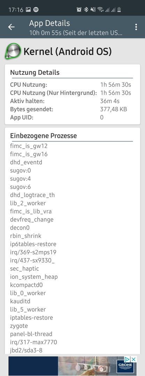
Task: Tap the Kernel (Android OS) app icon
Action: point(13,52)
